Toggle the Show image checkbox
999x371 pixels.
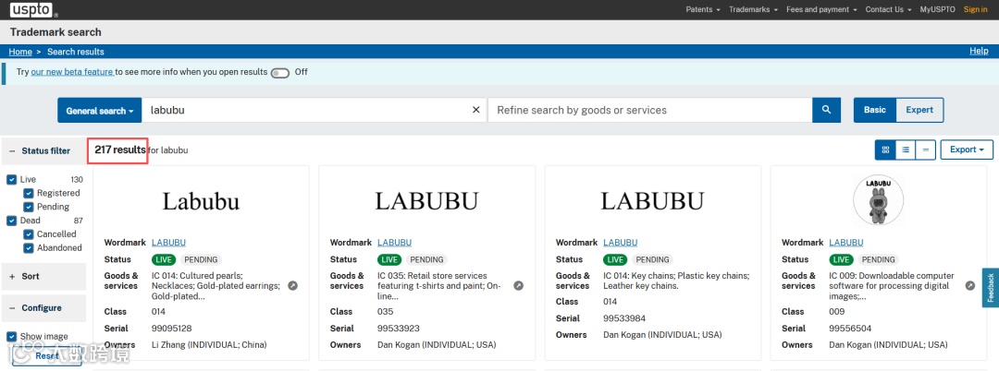11,336
